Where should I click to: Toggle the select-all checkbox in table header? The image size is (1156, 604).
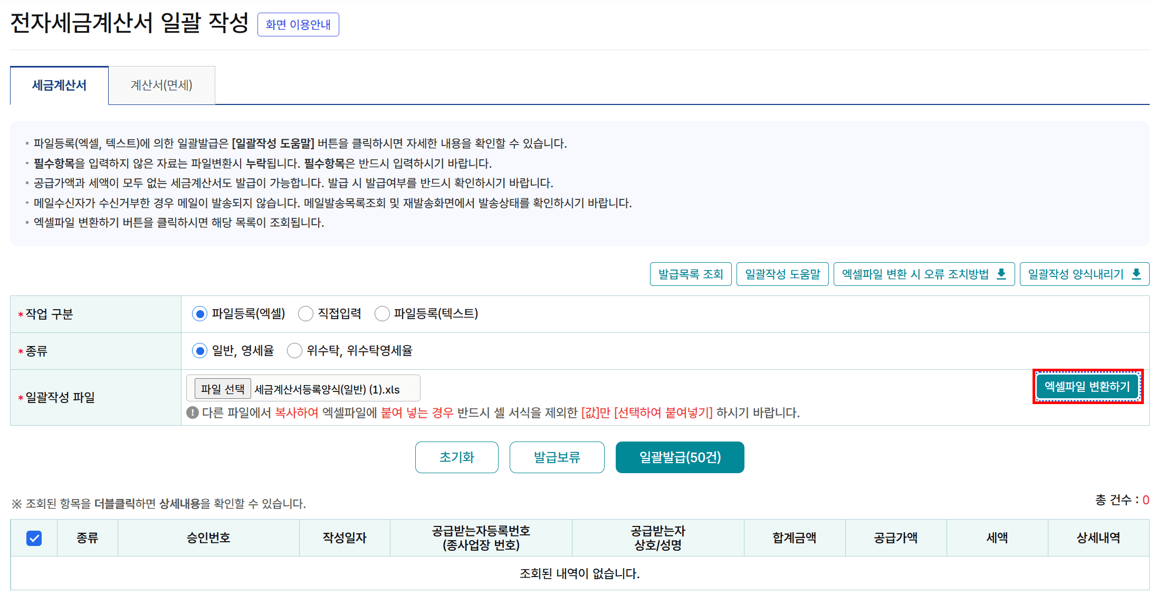34,538
